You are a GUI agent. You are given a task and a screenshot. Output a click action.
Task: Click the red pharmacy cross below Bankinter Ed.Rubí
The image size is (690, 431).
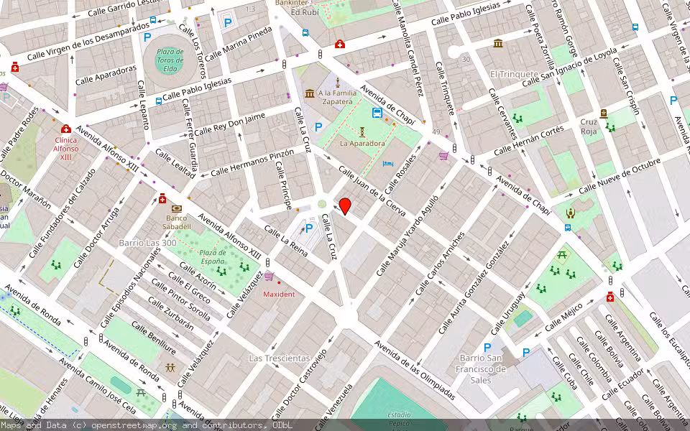(x=339, y=45)
